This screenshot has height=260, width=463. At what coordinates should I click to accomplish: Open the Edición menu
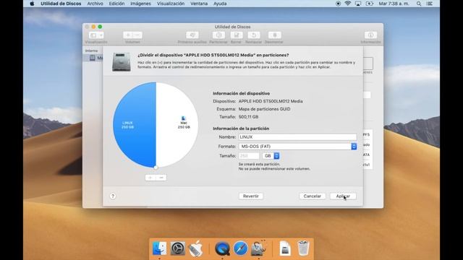pos(116,4)
